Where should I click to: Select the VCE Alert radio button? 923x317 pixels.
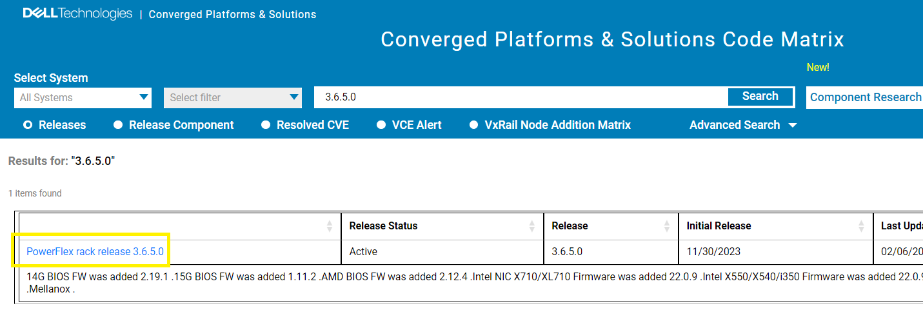tap(381, 125)
